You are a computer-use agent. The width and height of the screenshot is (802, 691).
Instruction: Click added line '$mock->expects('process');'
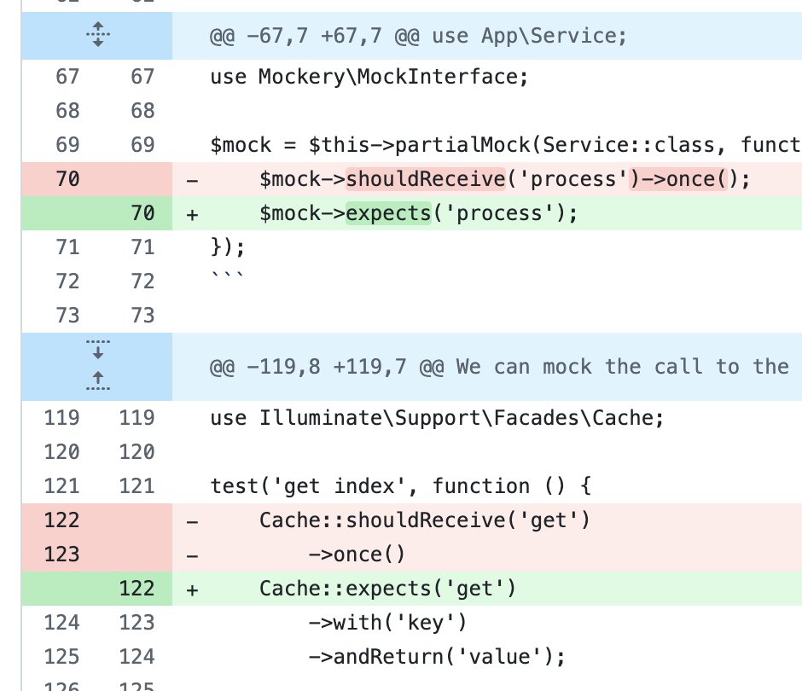(418, 213)
